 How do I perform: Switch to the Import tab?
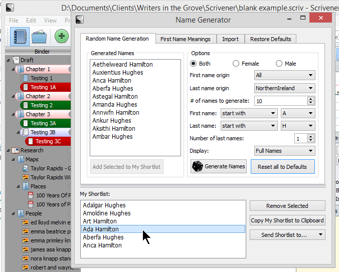231,39
